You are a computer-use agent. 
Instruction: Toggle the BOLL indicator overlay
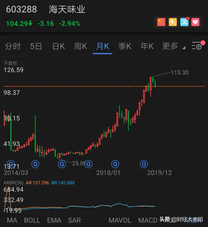(32, 220)
